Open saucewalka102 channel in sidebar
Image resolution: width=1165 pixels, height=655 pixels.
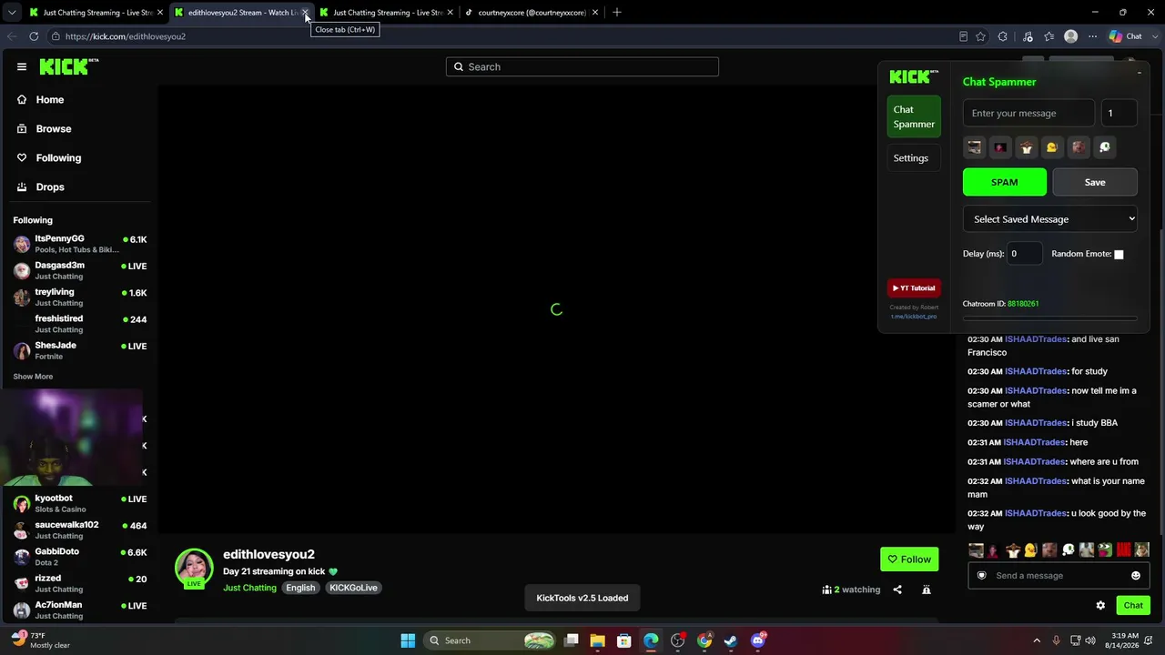click(x=80, y=529)
